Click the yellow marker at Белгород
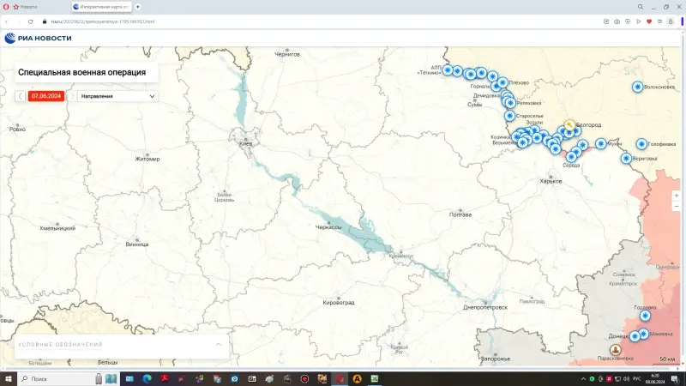Viewport: 686px width, 386px height. [569, 124]
